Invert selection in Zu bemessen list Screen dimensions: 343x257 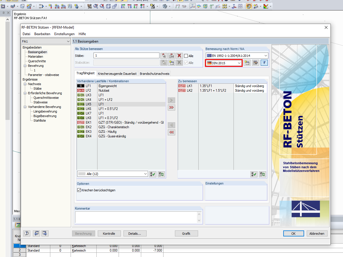coord(262,174)
